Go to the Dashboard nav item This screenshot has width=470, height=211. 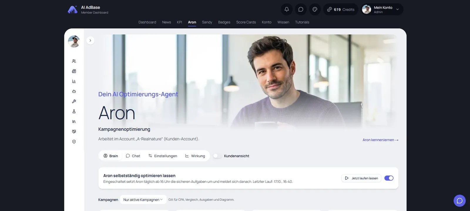(x=147, y=22)
